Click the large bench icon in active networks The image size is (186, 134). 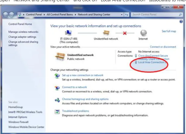point(60,57)
